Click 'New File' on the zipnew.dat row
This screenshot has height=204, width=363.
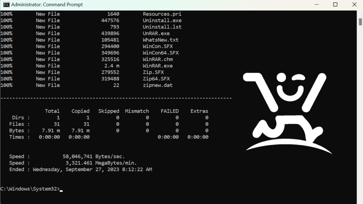coord(48,85)
